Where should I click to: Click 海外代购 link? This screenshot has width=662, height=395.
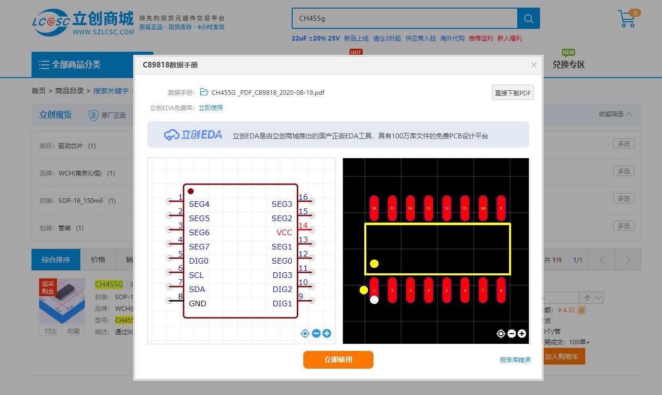tap(452, 38)
